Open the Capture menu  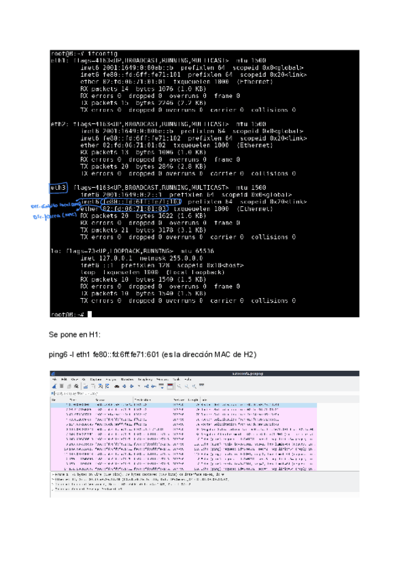click(x=96, y=380)
